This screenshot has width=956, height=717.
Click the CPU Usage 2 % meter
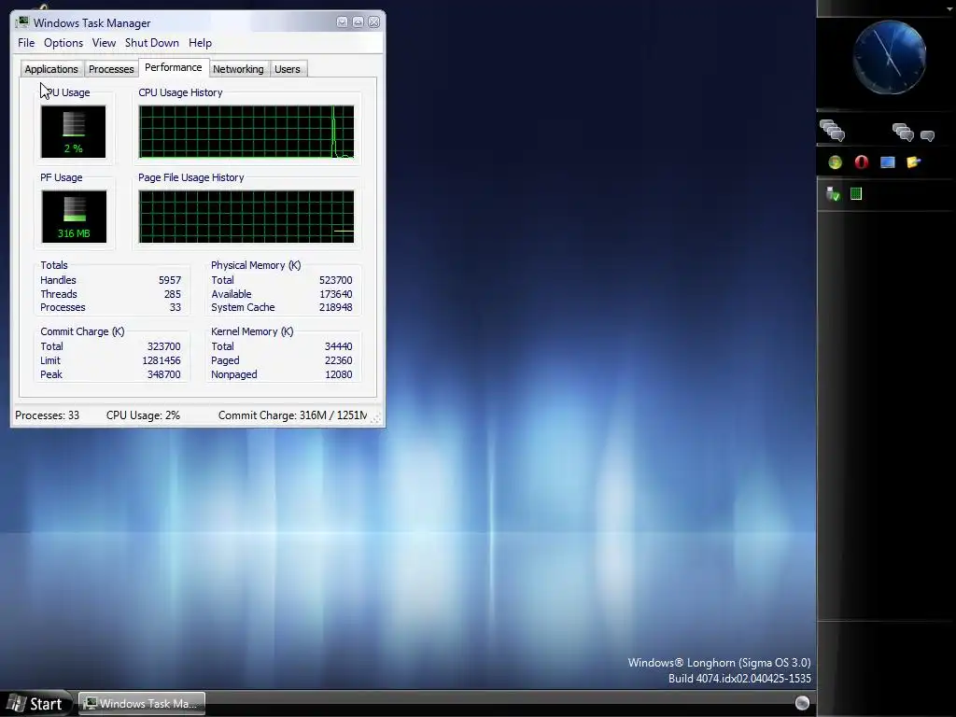pos(73,131)
